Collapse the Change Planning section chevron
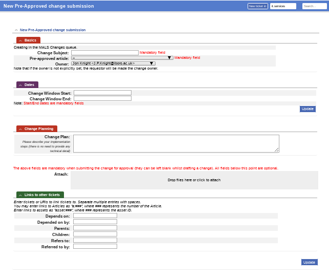Screen dimensions: 329x278 tap(20, 129)
